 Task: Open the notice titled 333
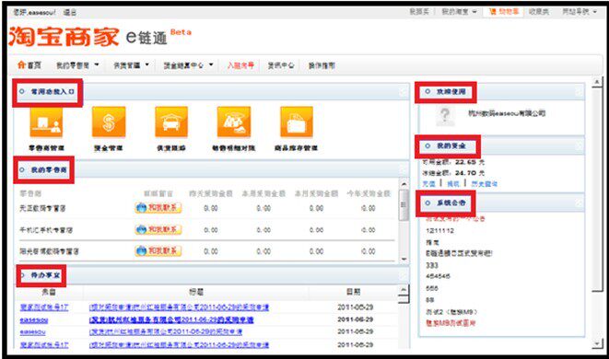[432, 265]
